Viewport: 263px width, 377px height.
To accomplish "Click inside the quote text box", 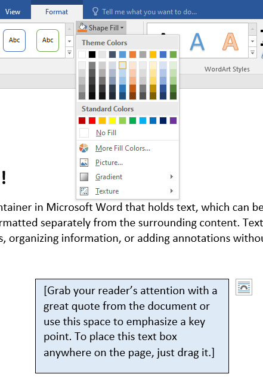I will point(132,326).
